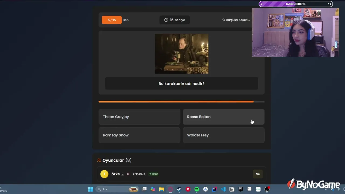The width and height of the screenshot is (345, 194).
Task: Click the person icon next to özke
Action: [x=122, y=174]
